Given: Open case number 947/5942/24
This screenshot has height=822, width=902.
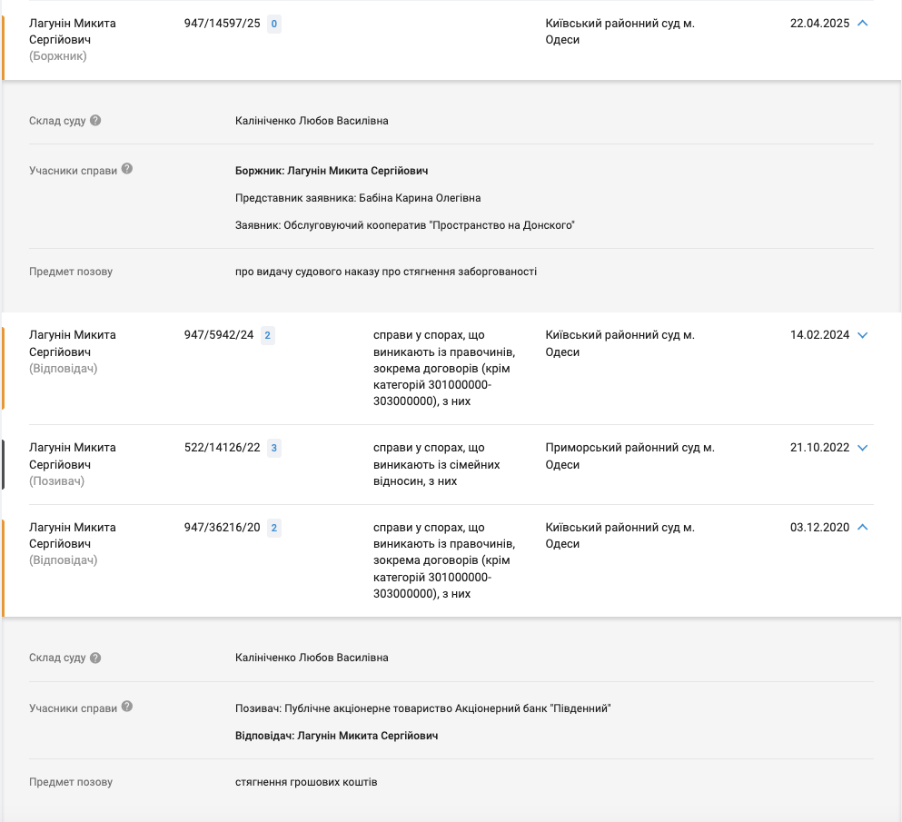Looking at the screenshot, I should 219,335.
